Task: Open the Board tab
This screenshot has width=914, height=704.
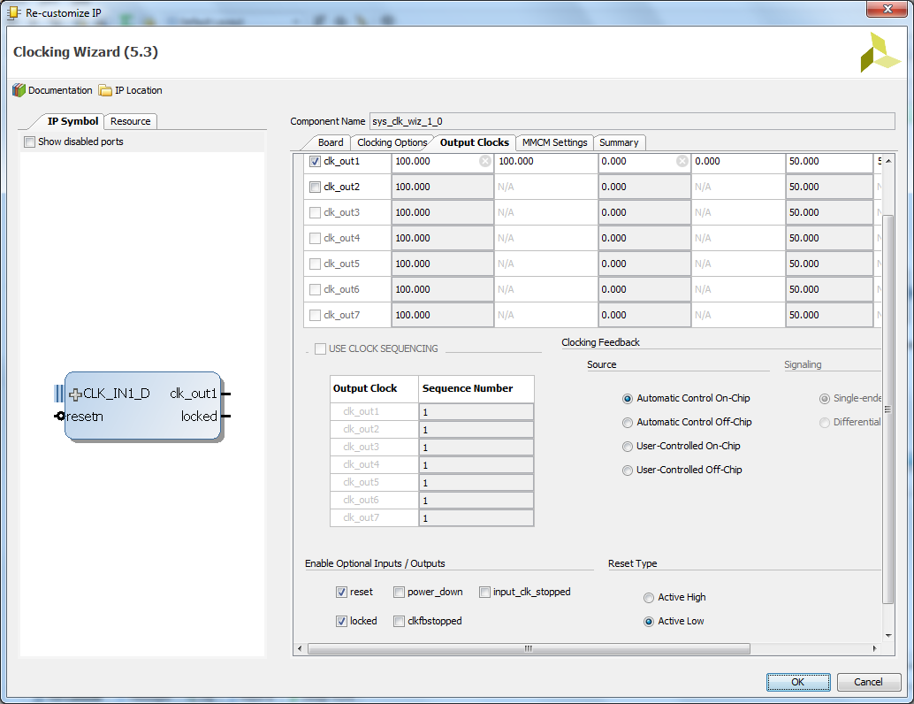Action: point(330,142)
